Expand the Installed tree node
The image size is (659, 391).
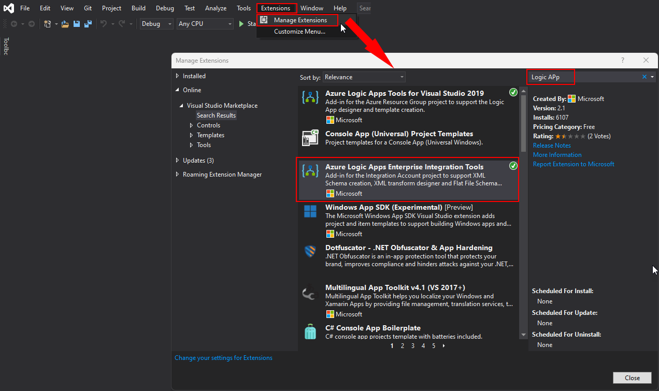[178, 76]
